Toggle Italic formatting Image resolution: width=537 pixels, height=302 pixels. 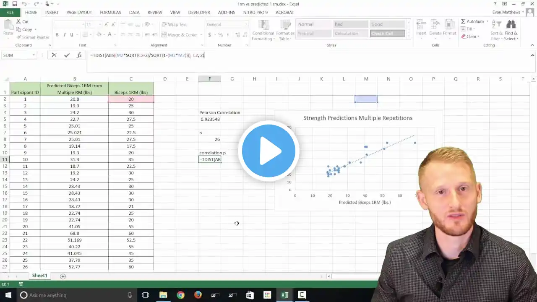65,35
